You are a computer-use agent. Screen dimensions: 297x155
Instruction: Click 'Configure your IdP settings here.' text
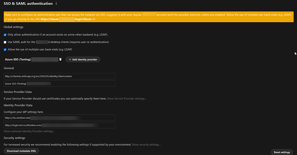[24, 112]
